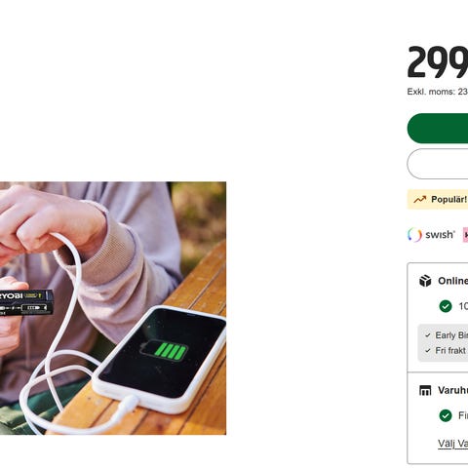
Task: Click the store building icon next to Varuhus
Action: coord(425,390)
